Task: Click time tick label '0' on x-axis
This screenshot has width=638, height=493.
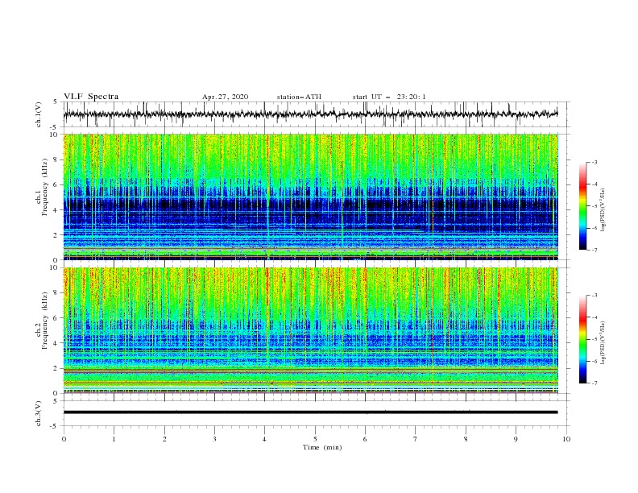Action: [64, 439]
